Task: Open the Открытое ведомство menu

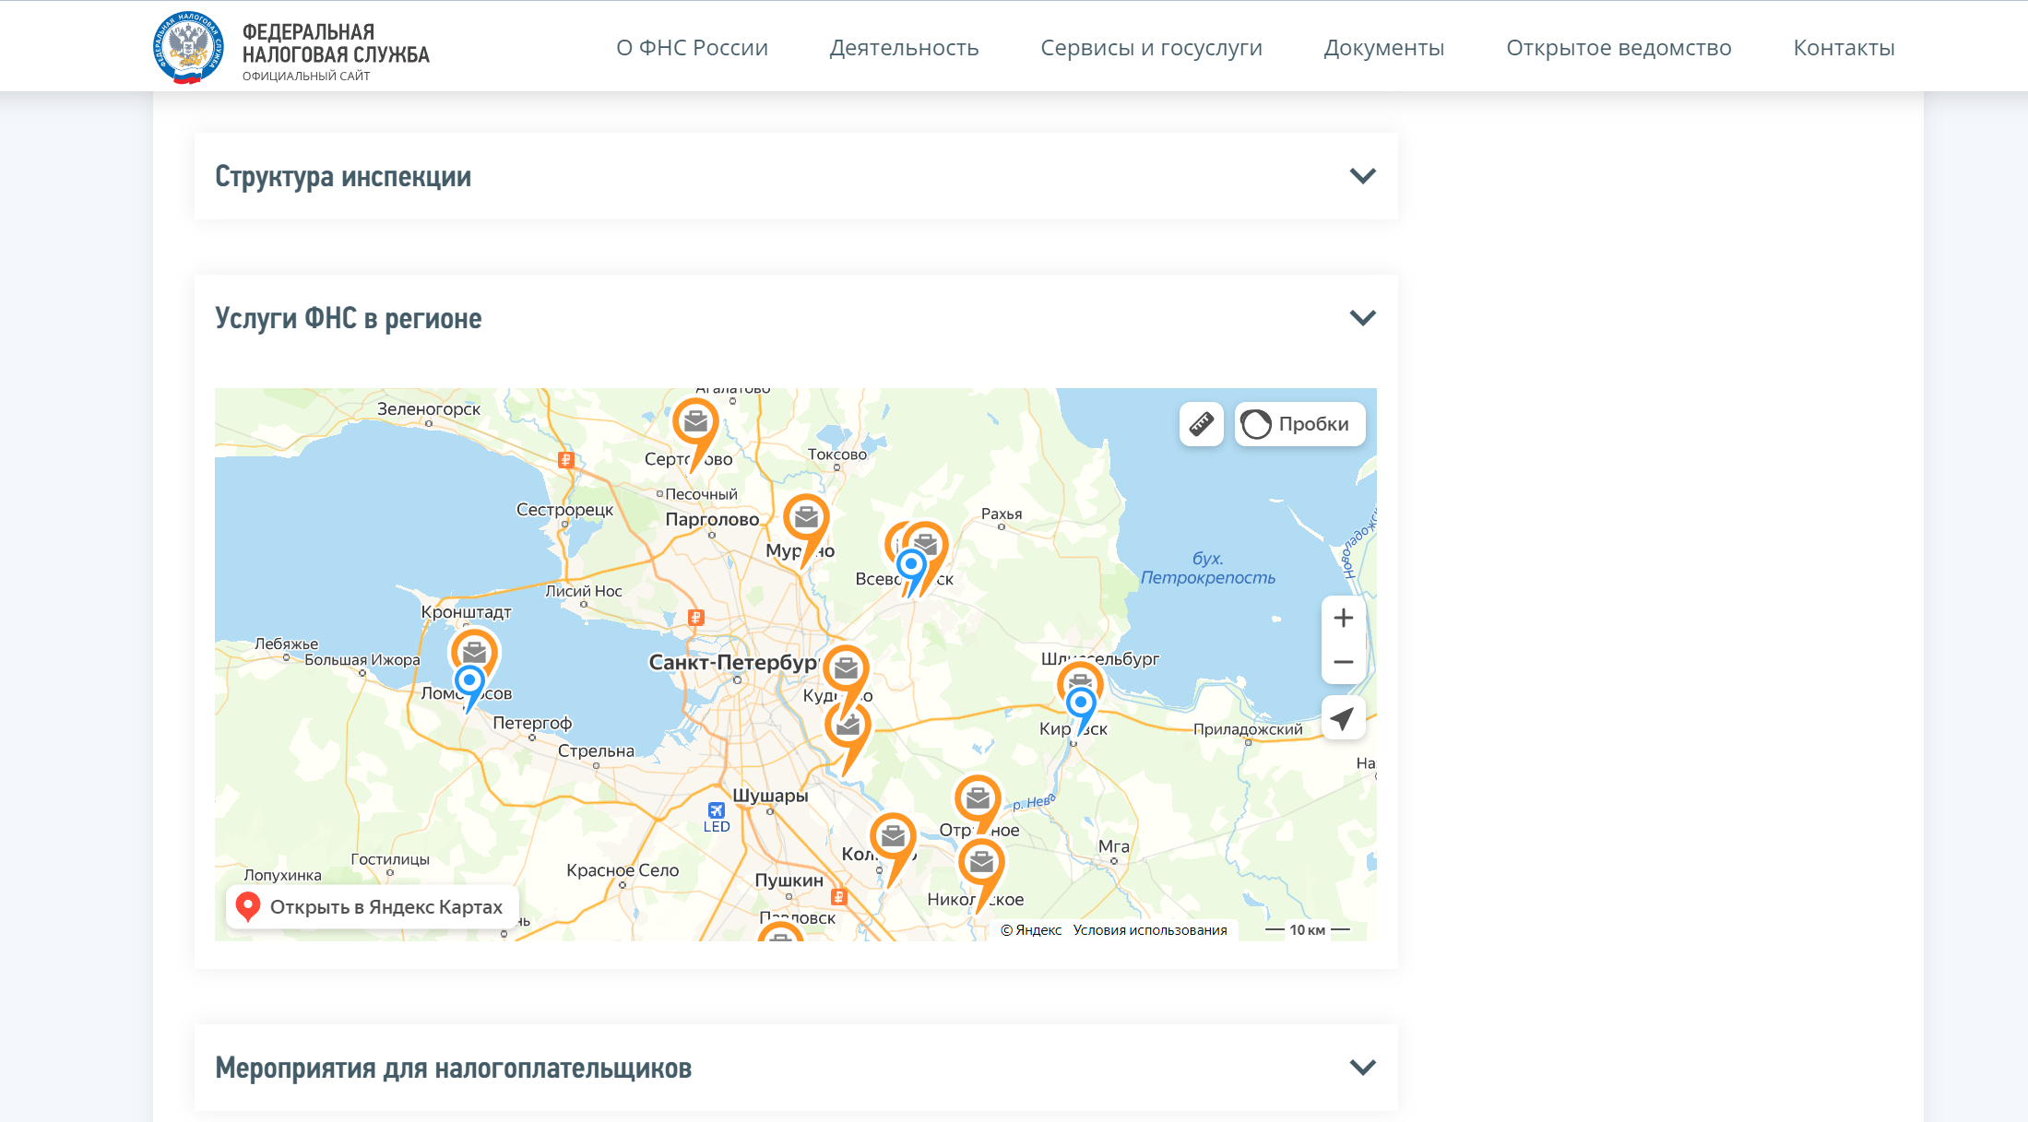Action: [1619, 48]
